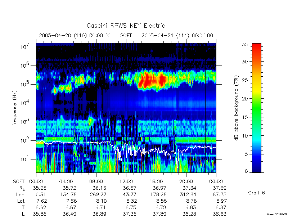
Task: Click the '20' value on the color scale
Action: (x=245, y=98)
